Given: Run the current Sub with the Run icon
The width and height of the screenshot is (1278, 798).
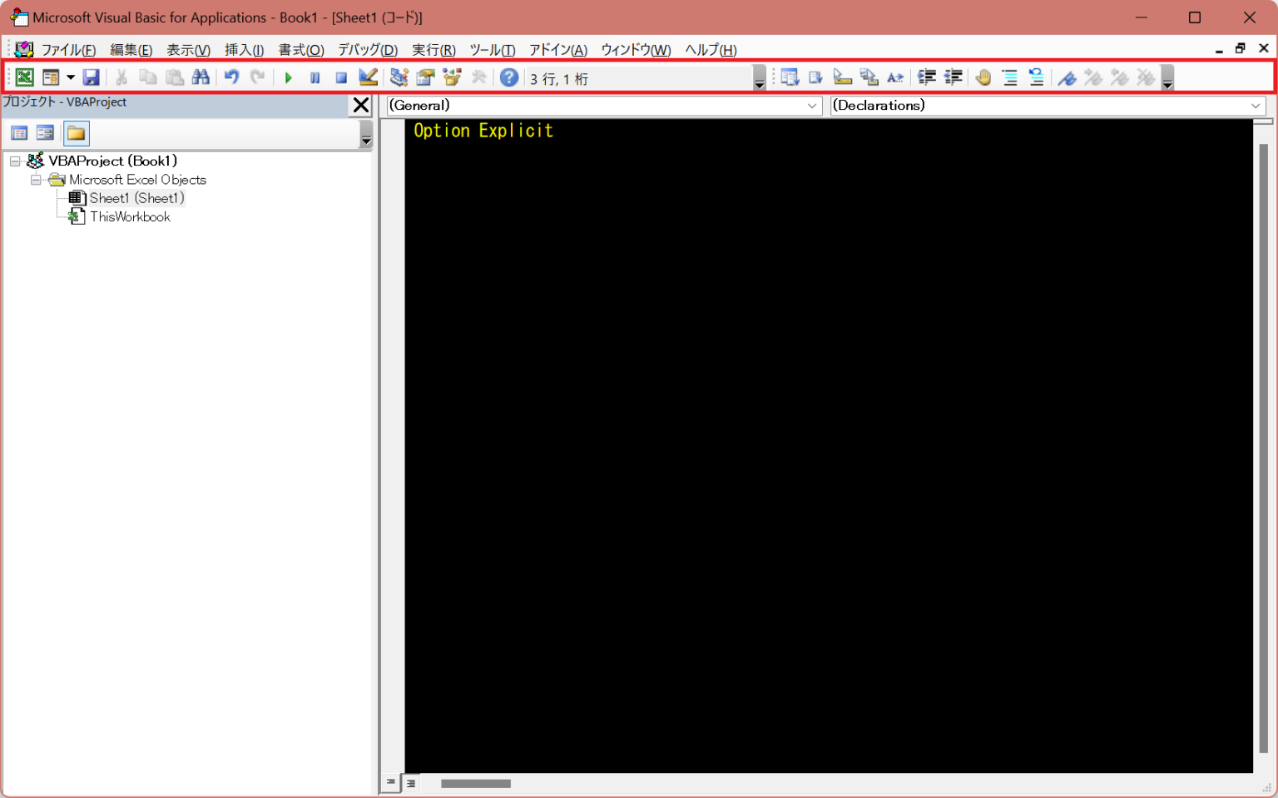Looking at the screenshot, I should tap(288, 77).
